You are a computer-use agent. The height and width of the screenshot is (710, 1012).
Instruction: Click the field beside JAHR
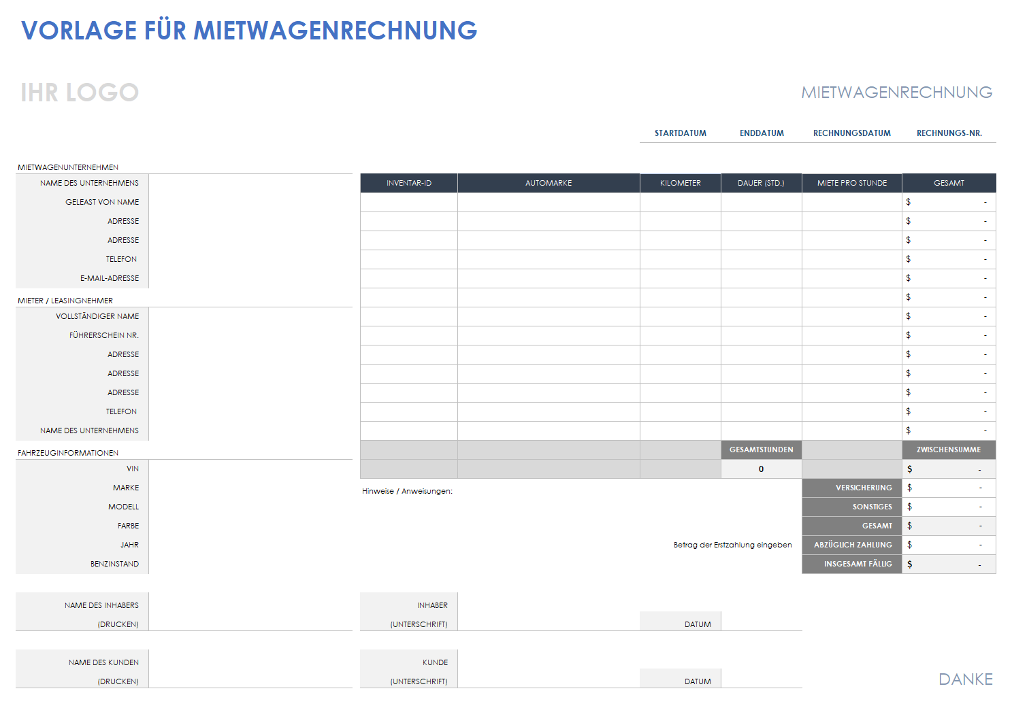tap(250, 545)
